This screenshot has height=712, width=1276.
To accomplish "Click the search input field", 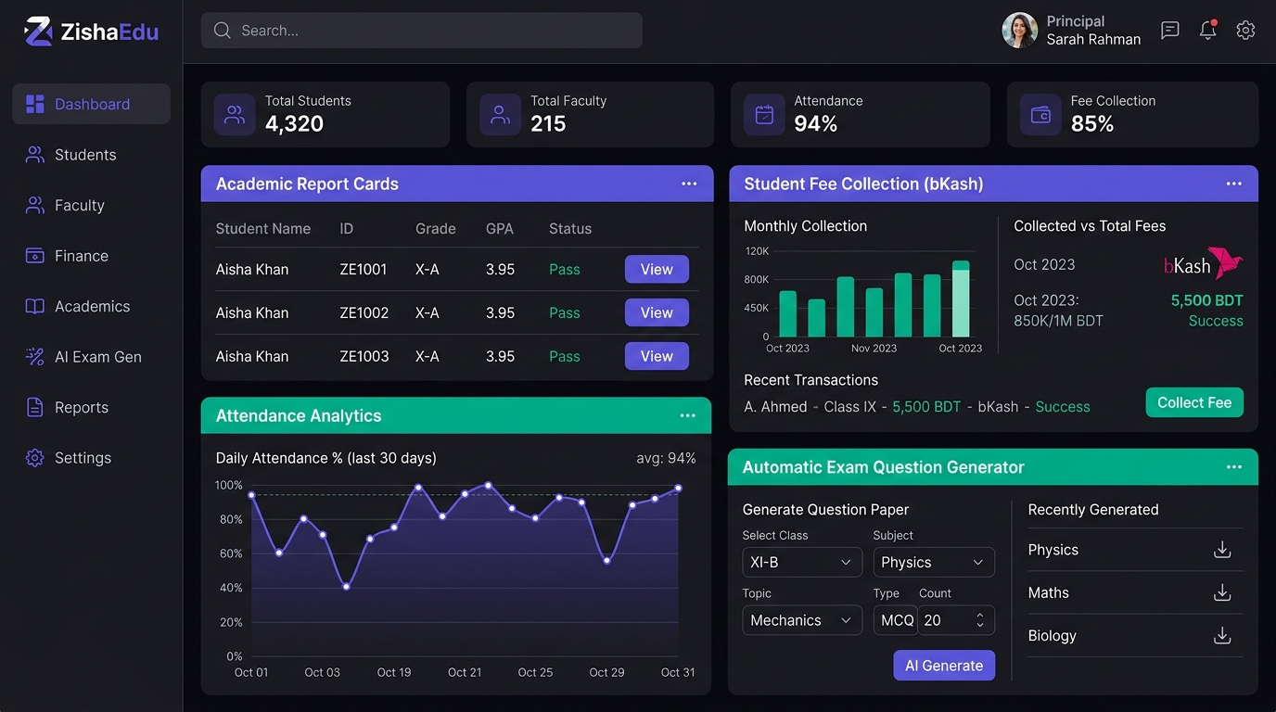I will click(x=422, y=31).
